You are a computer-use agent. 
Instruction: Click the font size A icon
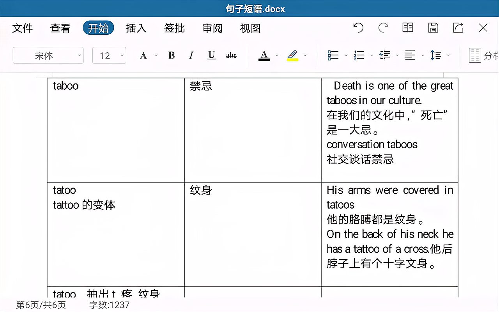point(143,56)
